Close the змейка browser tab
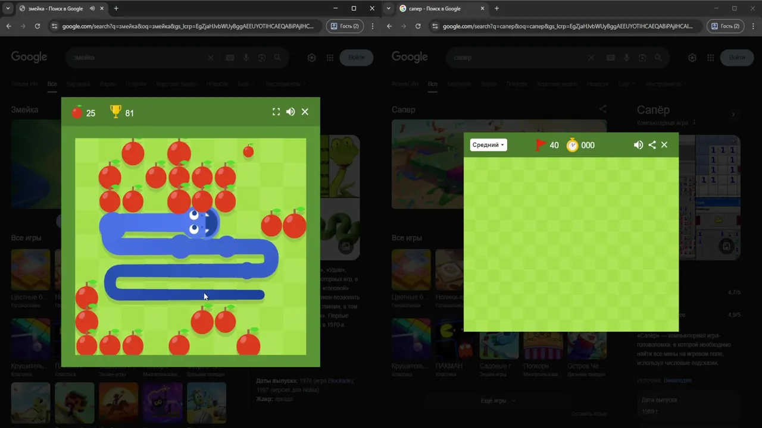Viewport: 762px width, 428px height. point(102,8)
